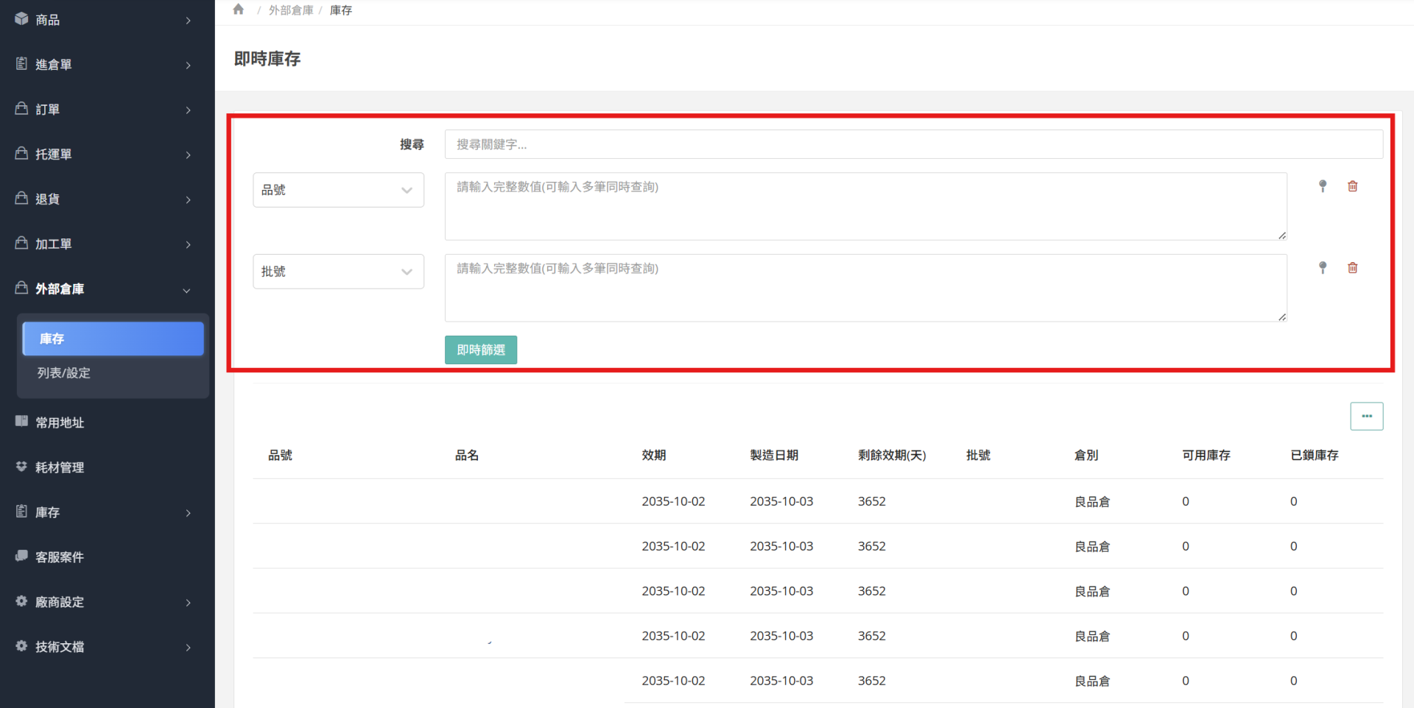
Task: Click the 商品 box icon in sidebar
Action: (x=21, y=19)
